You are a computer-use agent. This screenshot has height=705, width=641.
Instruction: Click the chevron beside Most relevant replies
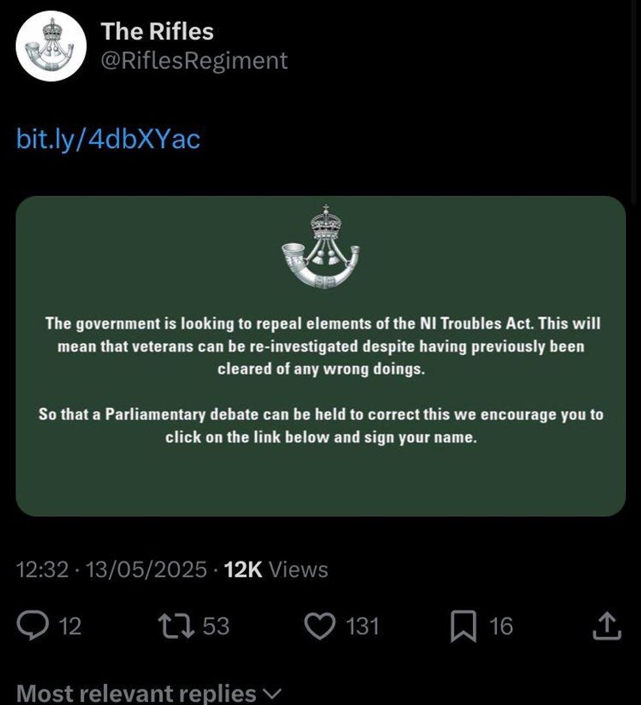coord(271,695)
